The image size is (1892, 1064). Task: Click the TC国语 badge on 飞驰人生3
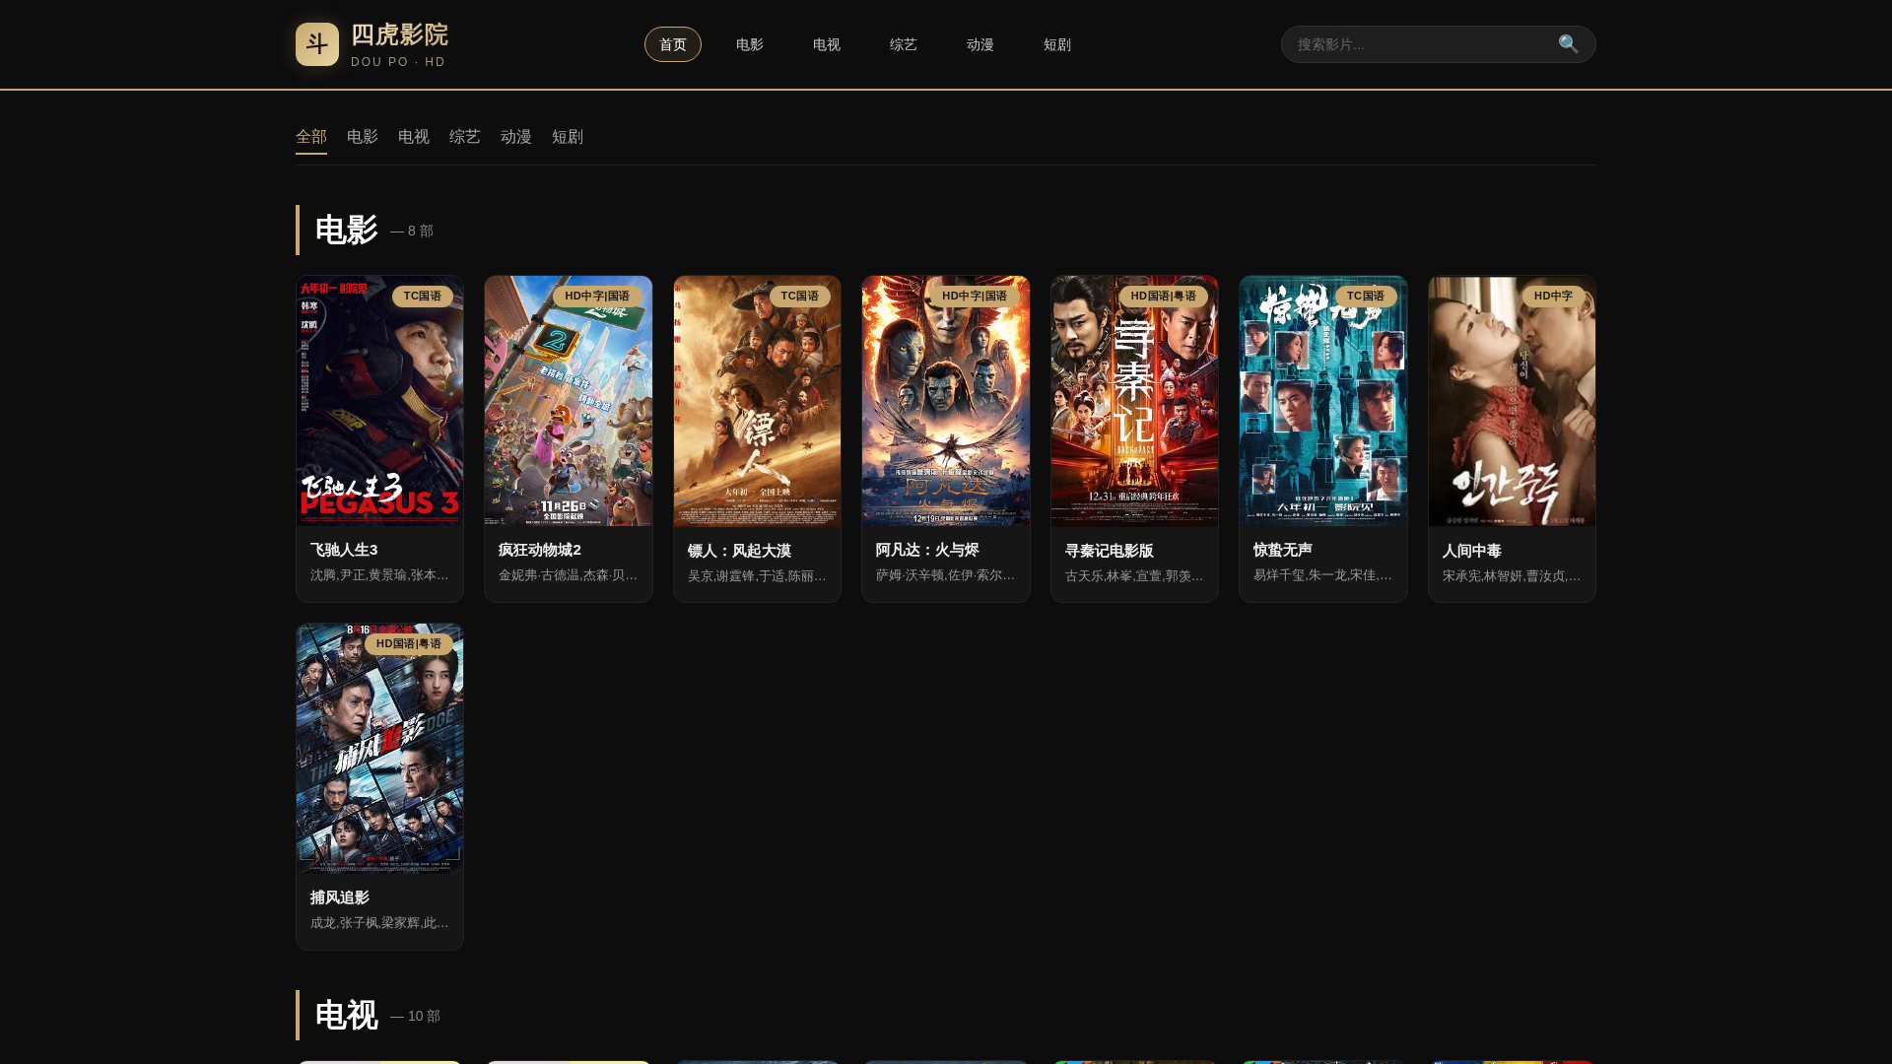click(423, 297)
